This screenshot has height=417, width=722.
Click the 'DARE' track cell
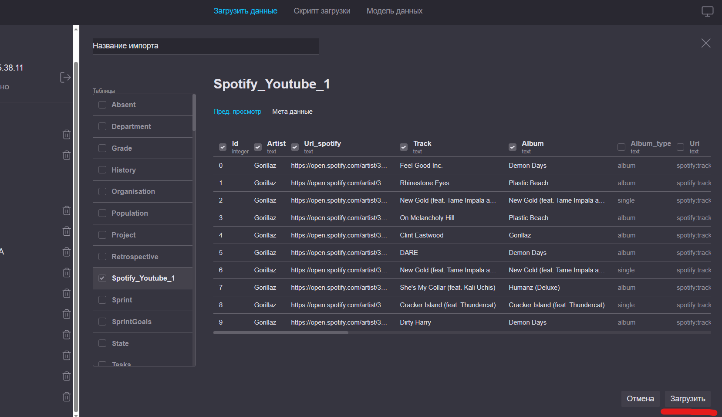409,253
